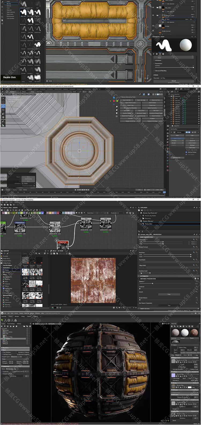The width and height of the screenshot is (201, 425).
Task: Click the zoom magnifier icon in Blender viewport
Action: pos(117,107)
